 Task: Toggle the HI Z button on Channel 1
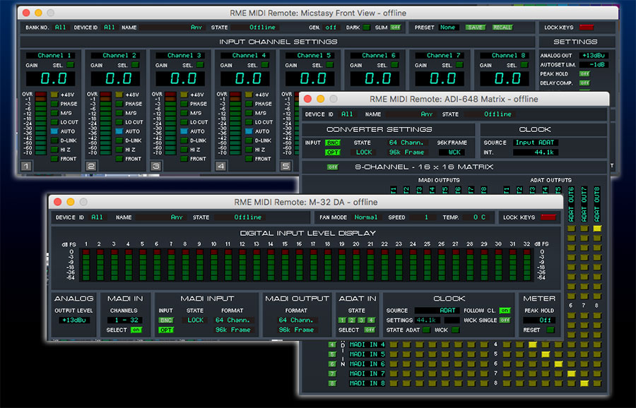(x=55, y=150)
